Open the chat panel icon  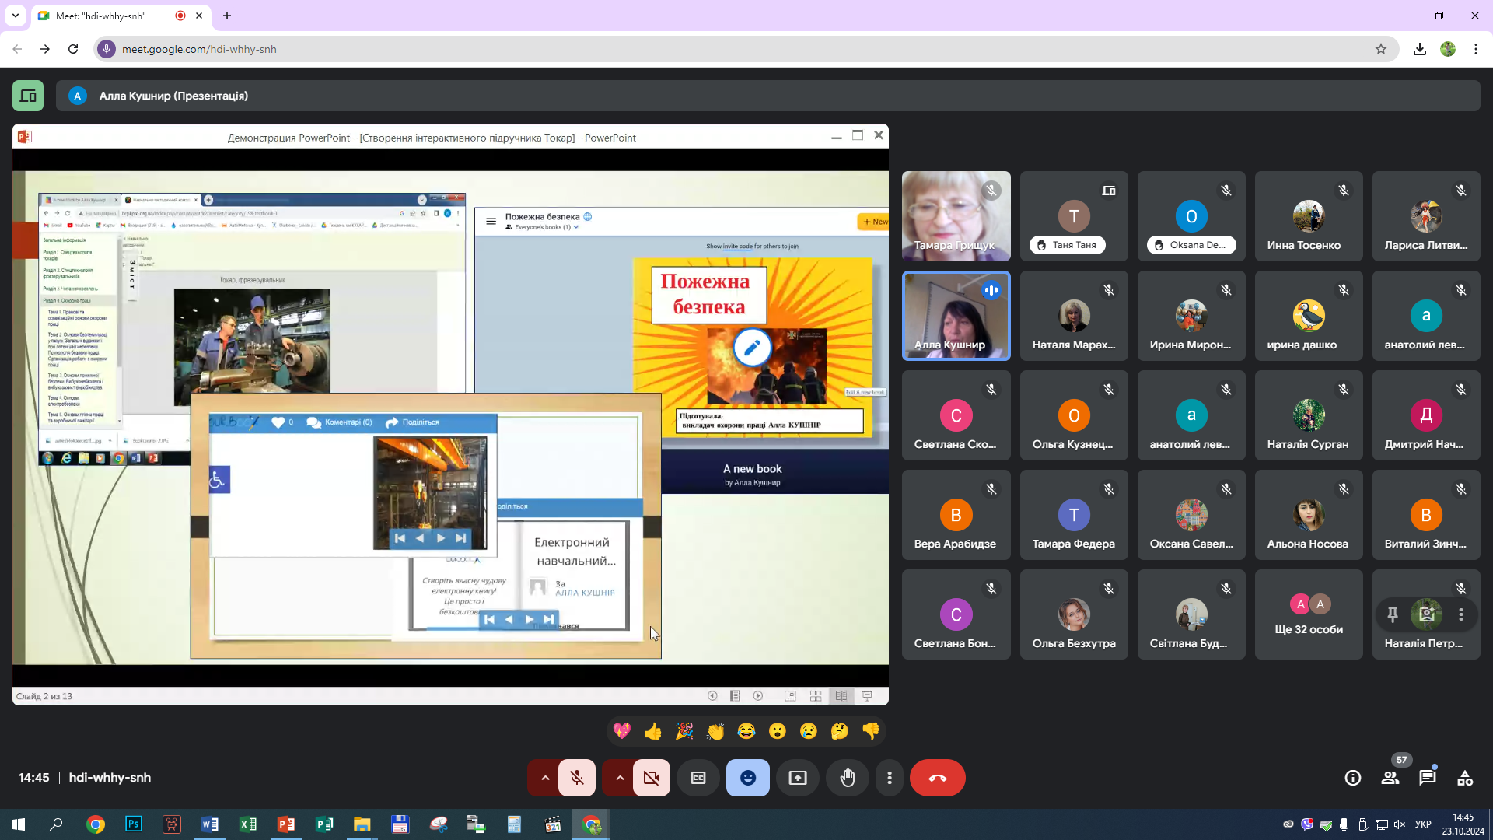tap(1427, 778)
